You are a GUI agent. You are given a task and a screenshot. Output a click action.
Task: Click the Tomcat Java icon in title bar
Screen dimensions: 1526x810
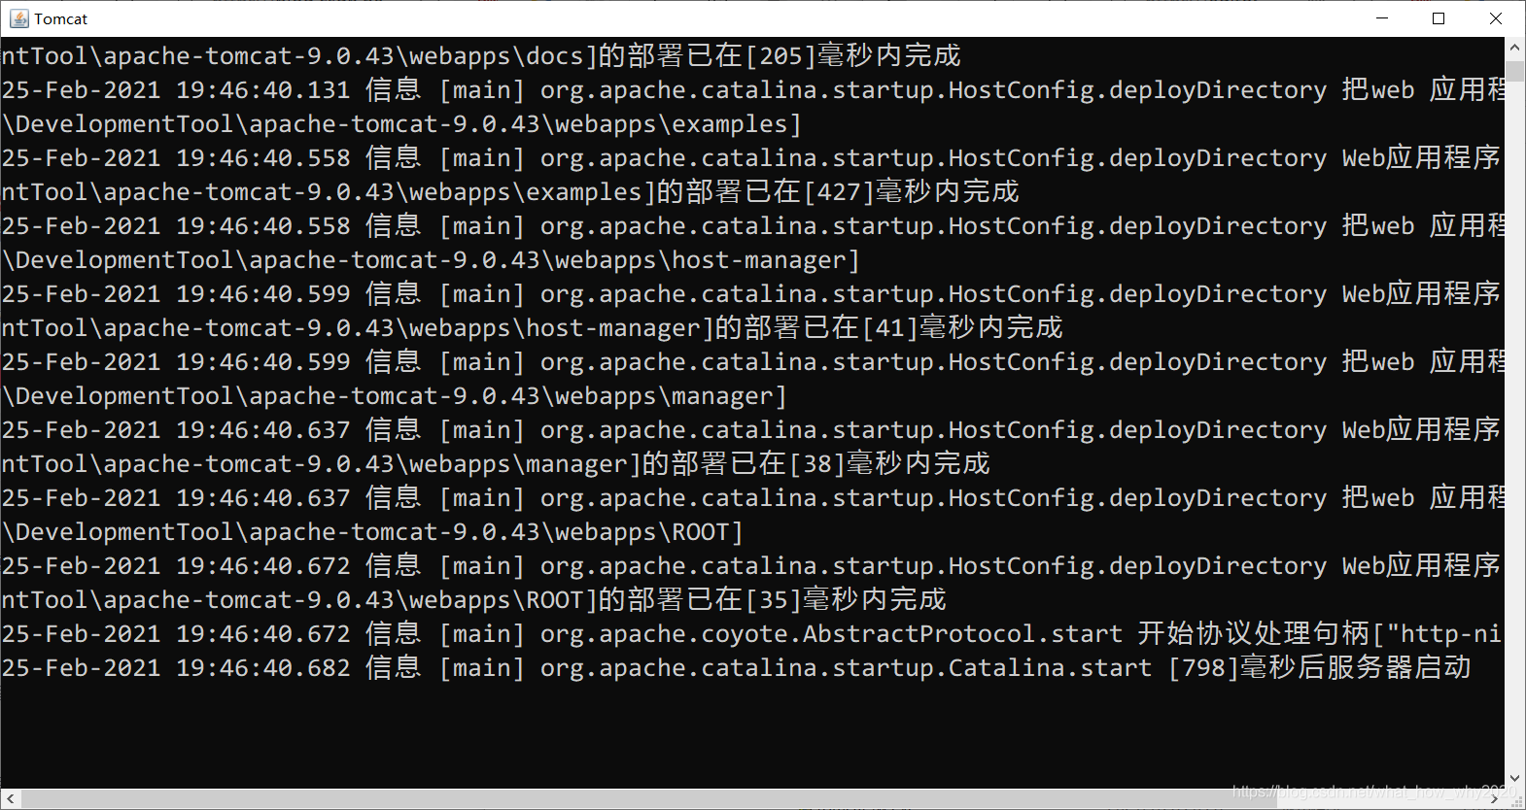tap(19, 18)
